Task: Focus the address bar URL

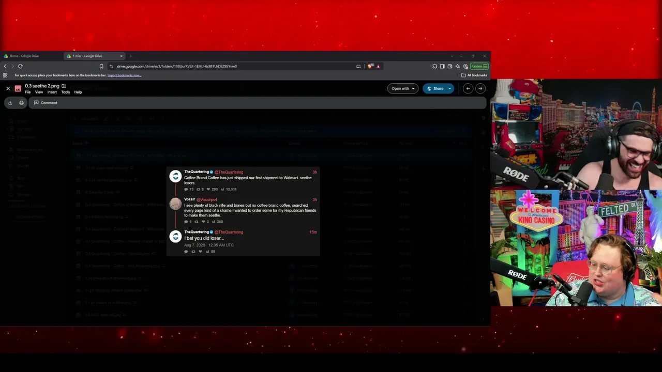Action: [177, 66]
